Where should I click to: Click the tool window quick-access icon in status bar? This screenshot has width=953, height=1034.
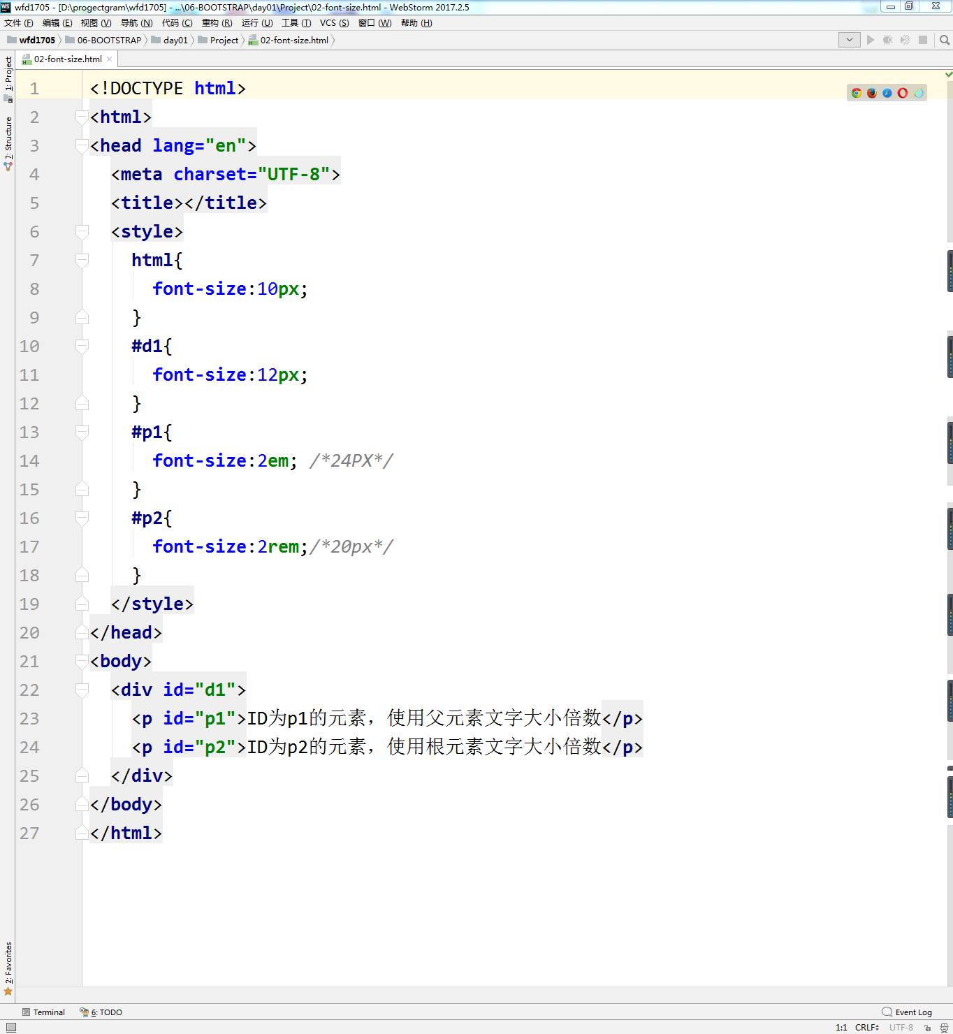(10, 1027)
